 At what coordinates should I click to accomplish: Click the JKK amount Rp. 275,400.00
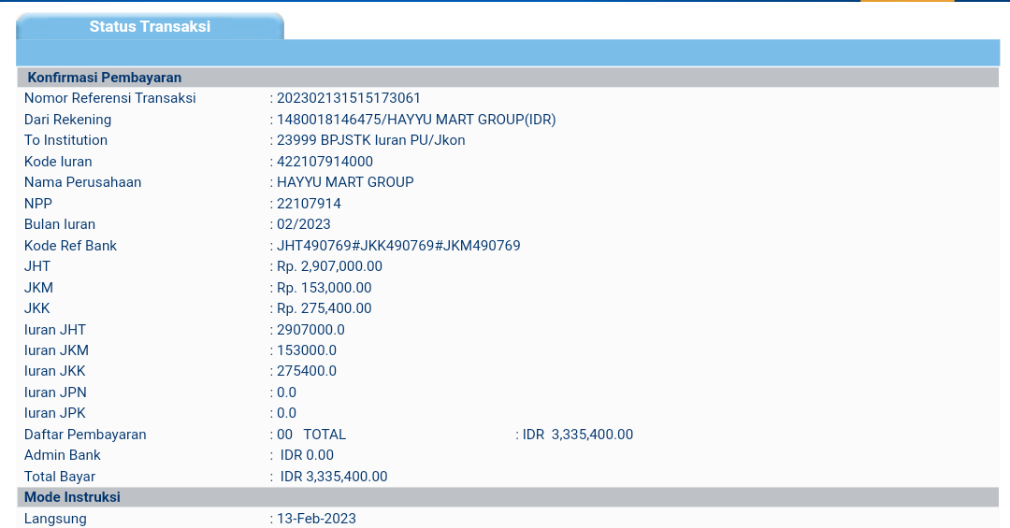[324, 308]
